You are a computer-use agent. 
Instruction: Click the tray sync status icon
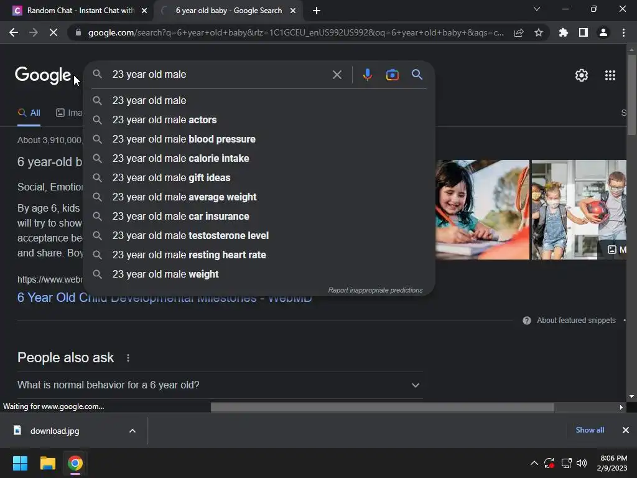click(x=549, y=463)
